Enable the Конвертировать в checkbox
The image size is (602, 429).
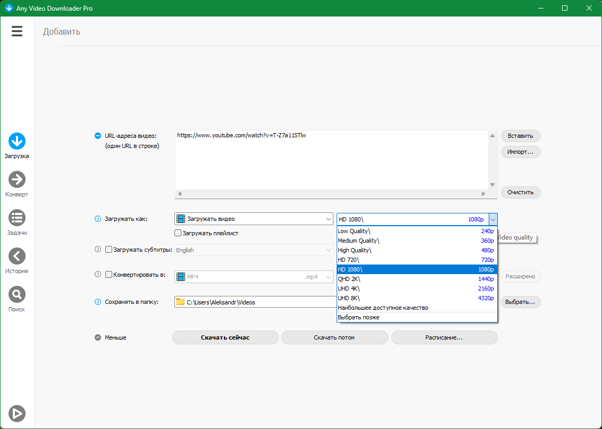109,275
